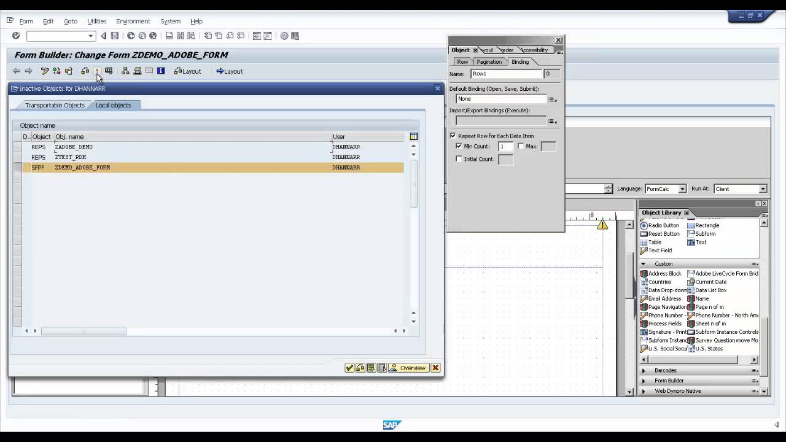Image resolution: width=786 pixels, height=442 pixels.
Task: Toggle the Min Count checkbox
Action: click(x=459, y=146)
